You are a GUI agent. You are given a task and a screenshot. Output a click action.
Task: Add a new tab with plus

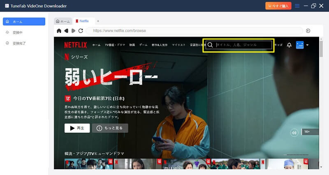[x=98, y=21]
